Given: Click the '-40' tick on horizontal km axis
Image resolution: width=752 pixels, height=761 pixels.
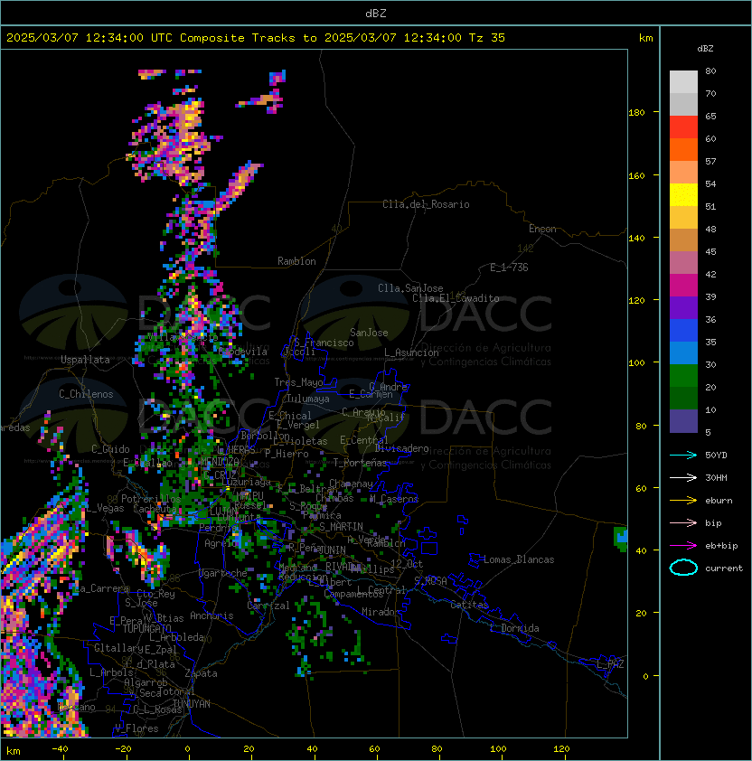Looking at the screenshot, I should (x=60, y=749).
